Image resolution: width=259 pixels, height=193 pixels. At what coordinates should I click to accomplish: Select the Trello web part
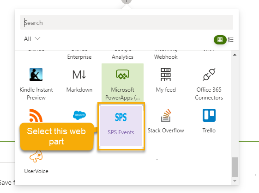[x=209, y=121]
